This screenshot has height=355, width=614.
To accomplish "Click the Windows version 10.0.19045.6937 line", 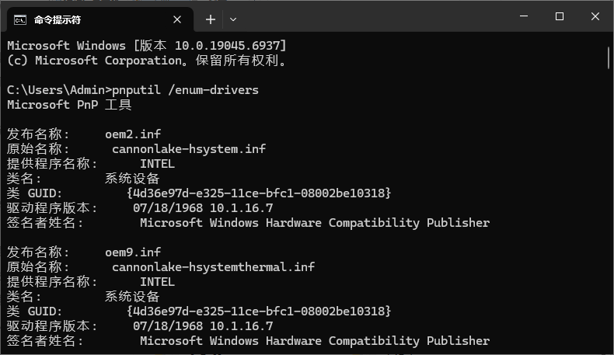I will click(x=147, y=46).
